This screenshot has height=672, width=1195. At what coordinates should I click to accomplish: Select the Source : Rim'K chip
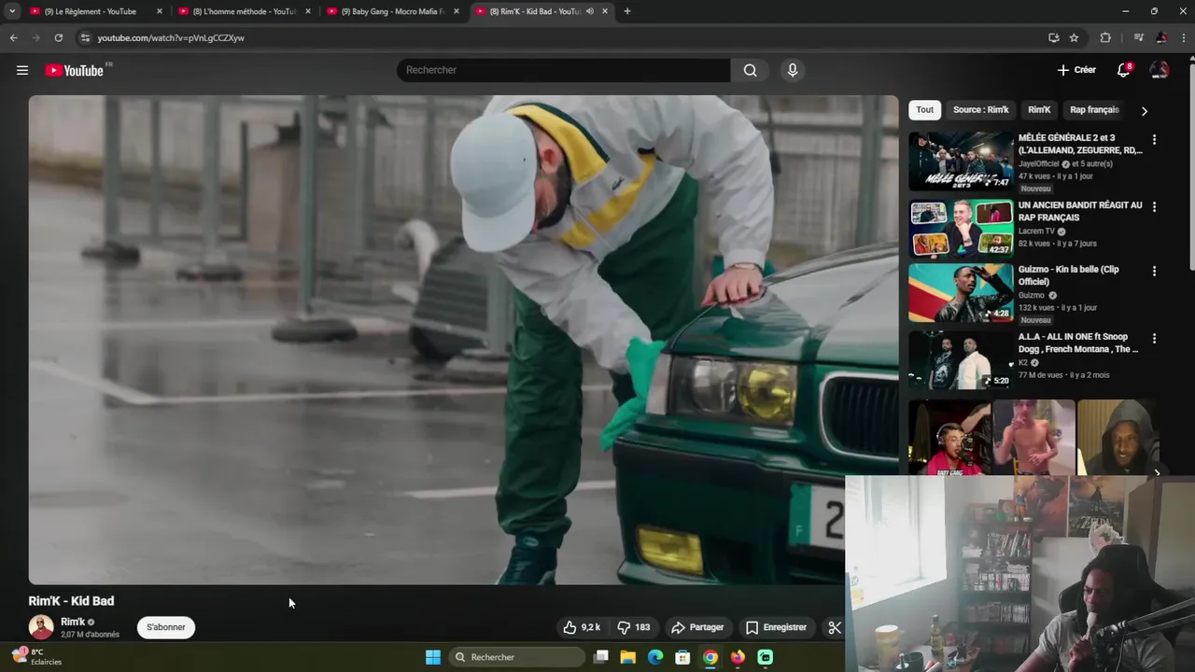pos(980,110)
